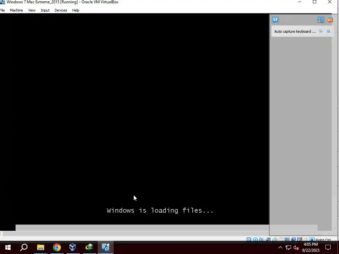The image size is (339, 254).
Task: Close the Auto capture keyboard notification
Action: pyautogui.click(x=328, y=31)
